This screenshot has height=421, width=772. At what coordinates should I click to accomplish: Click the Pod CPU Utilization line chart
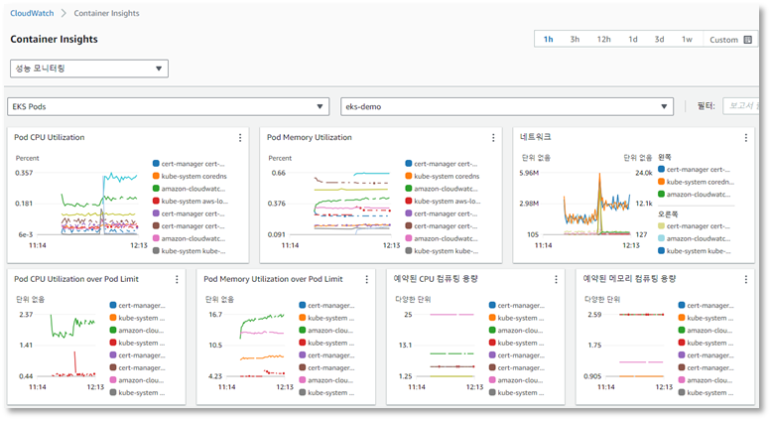[87, 204]
